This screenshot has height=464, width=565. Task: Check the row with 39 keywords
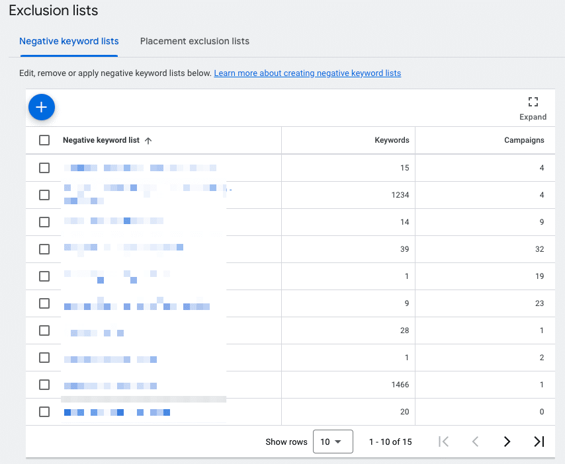44,249
